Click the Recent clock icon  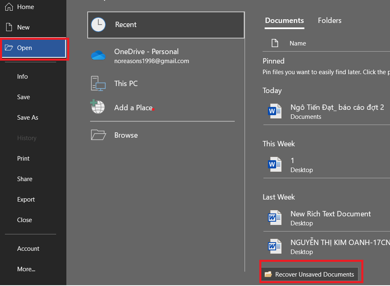click(98, 25)
